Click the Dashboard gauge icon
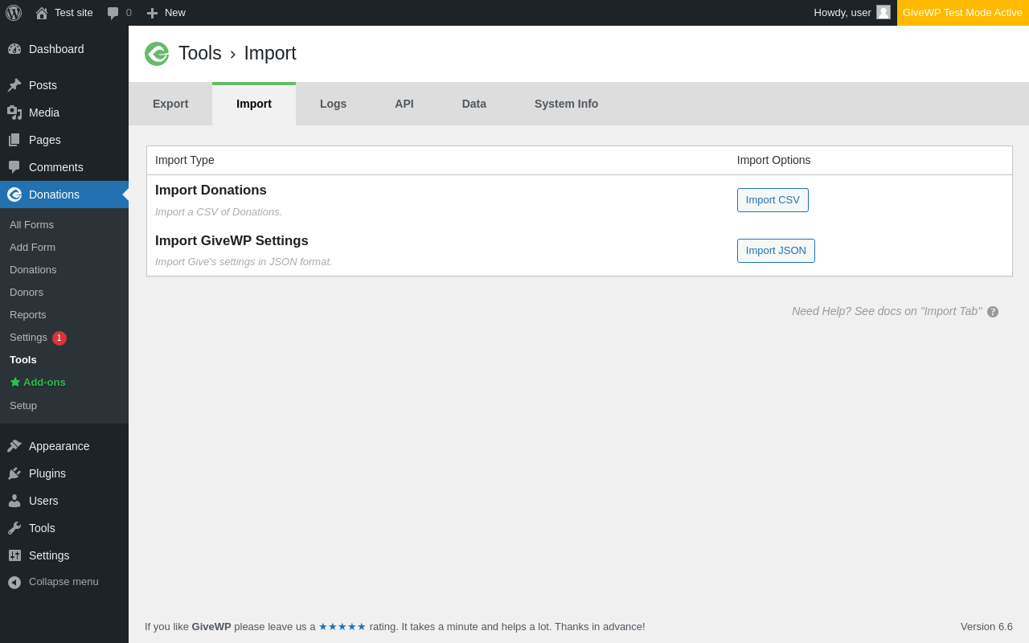This screenshot has height=643, width=1029. tap(14, 49)
